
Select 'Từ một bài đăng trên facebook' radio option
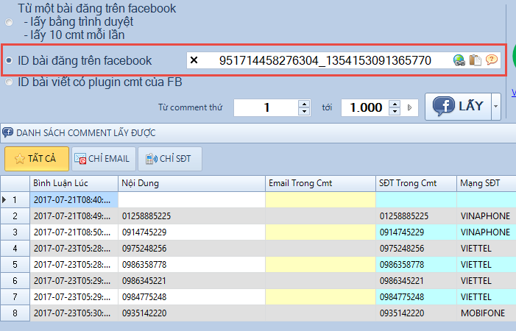click(x=9, y=23)
